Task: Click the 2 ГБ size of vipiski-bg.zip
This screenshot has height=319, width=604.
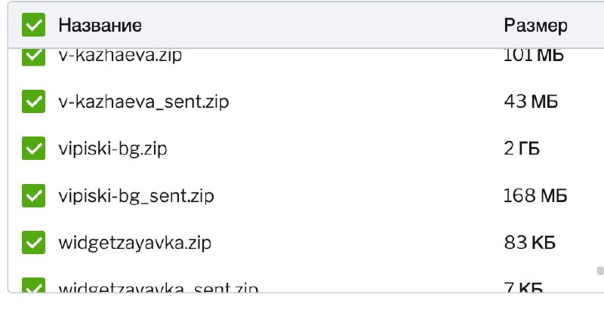Action: tap(522, 149)
